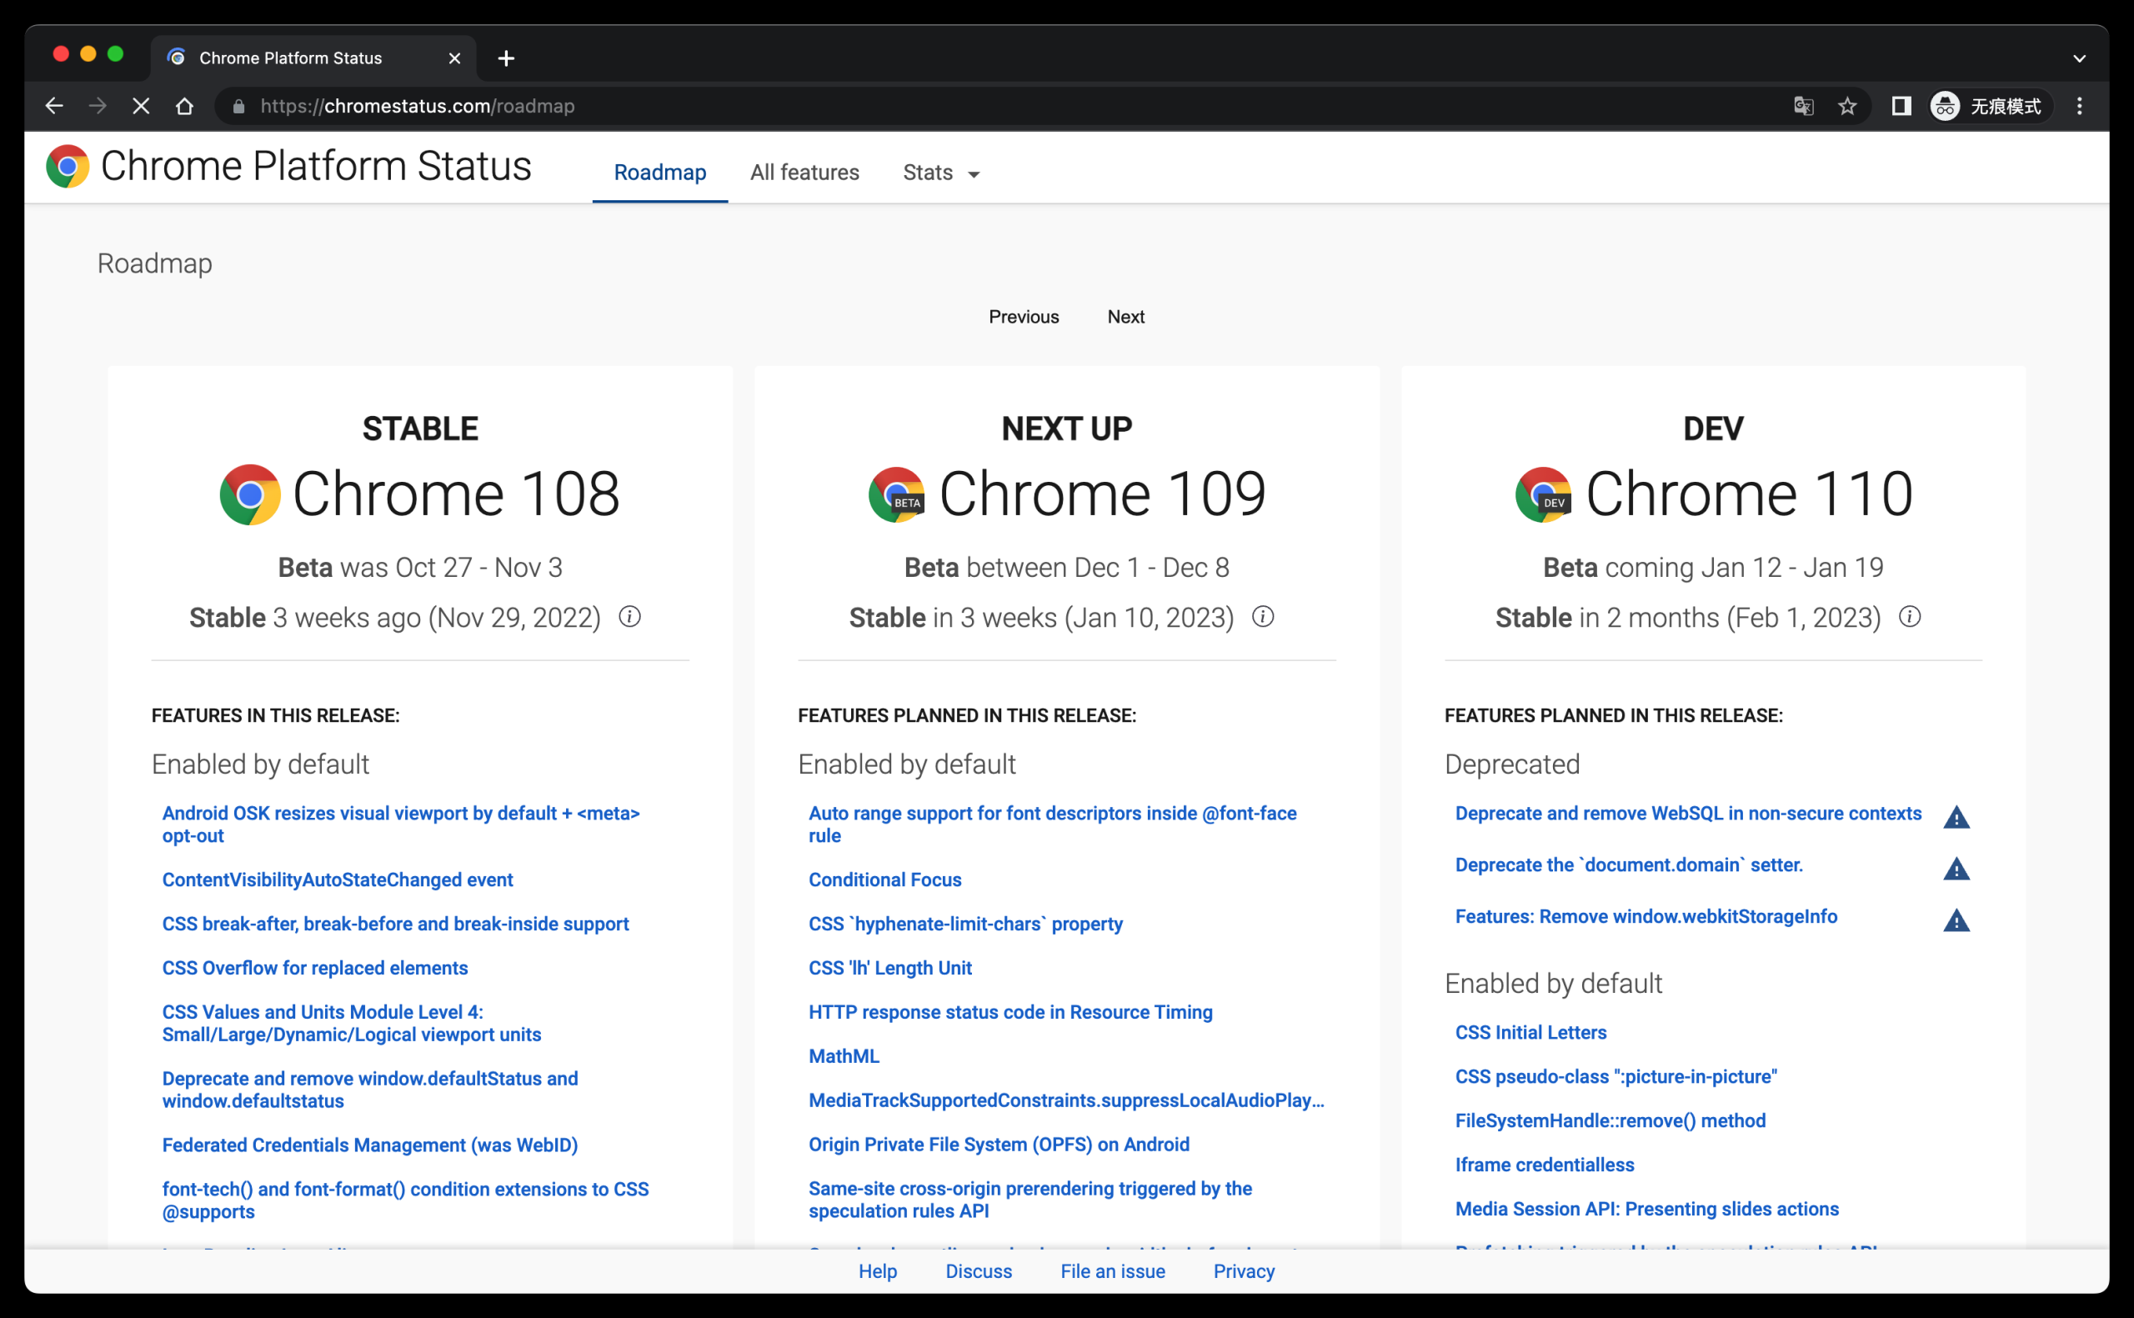Open Same-site cross-origin prerendering link

[1030, 1200]
